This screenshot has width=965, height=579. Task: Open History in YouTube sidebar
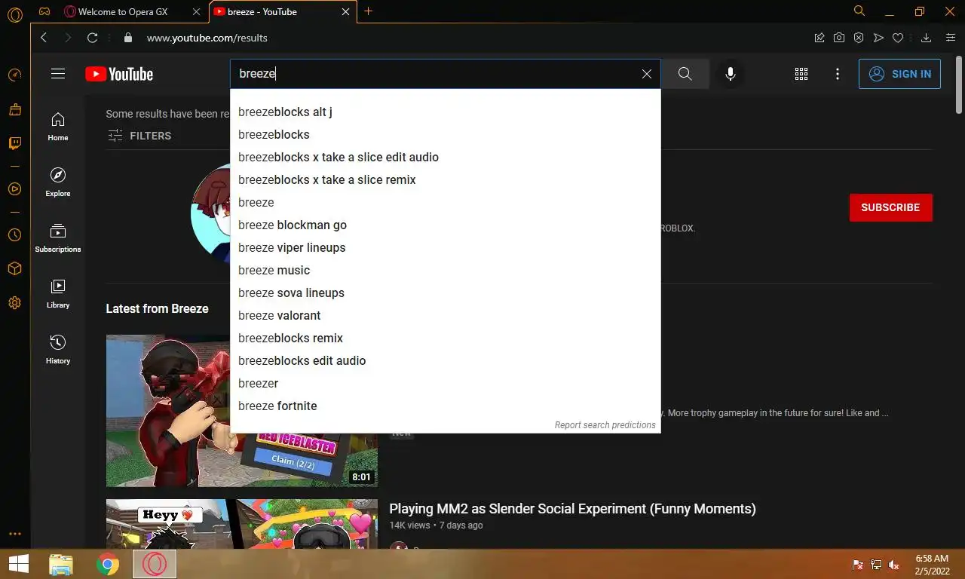pyautogui.click(x=58, y=350)
